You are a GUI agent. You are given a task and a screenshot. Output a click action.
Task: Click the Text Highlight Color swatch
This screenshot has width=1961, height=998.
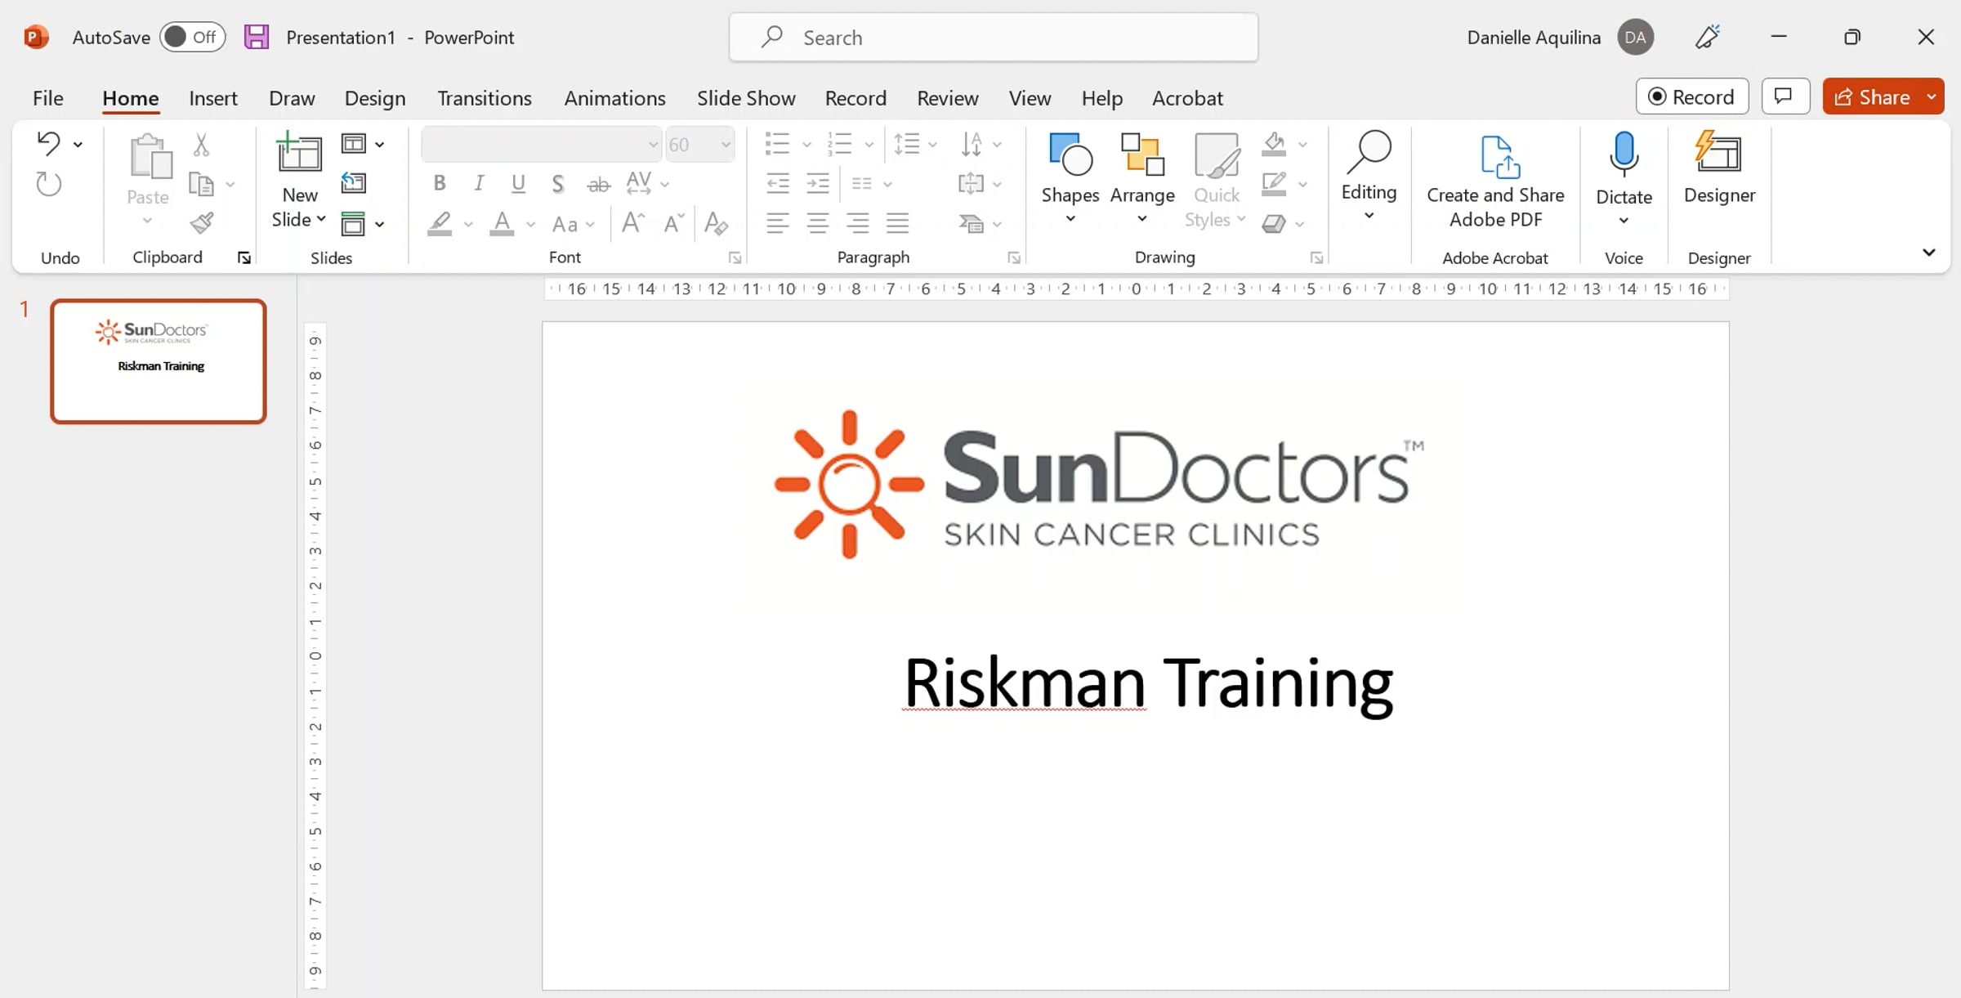tap(440, 223)
